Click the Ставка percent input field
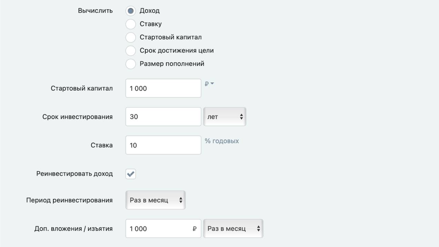Image resolution: width=439 pixels, height=247 pixels. point(163,145)
